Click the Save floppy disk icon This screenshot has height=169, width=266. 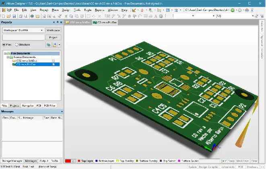[x=14, y=16]
